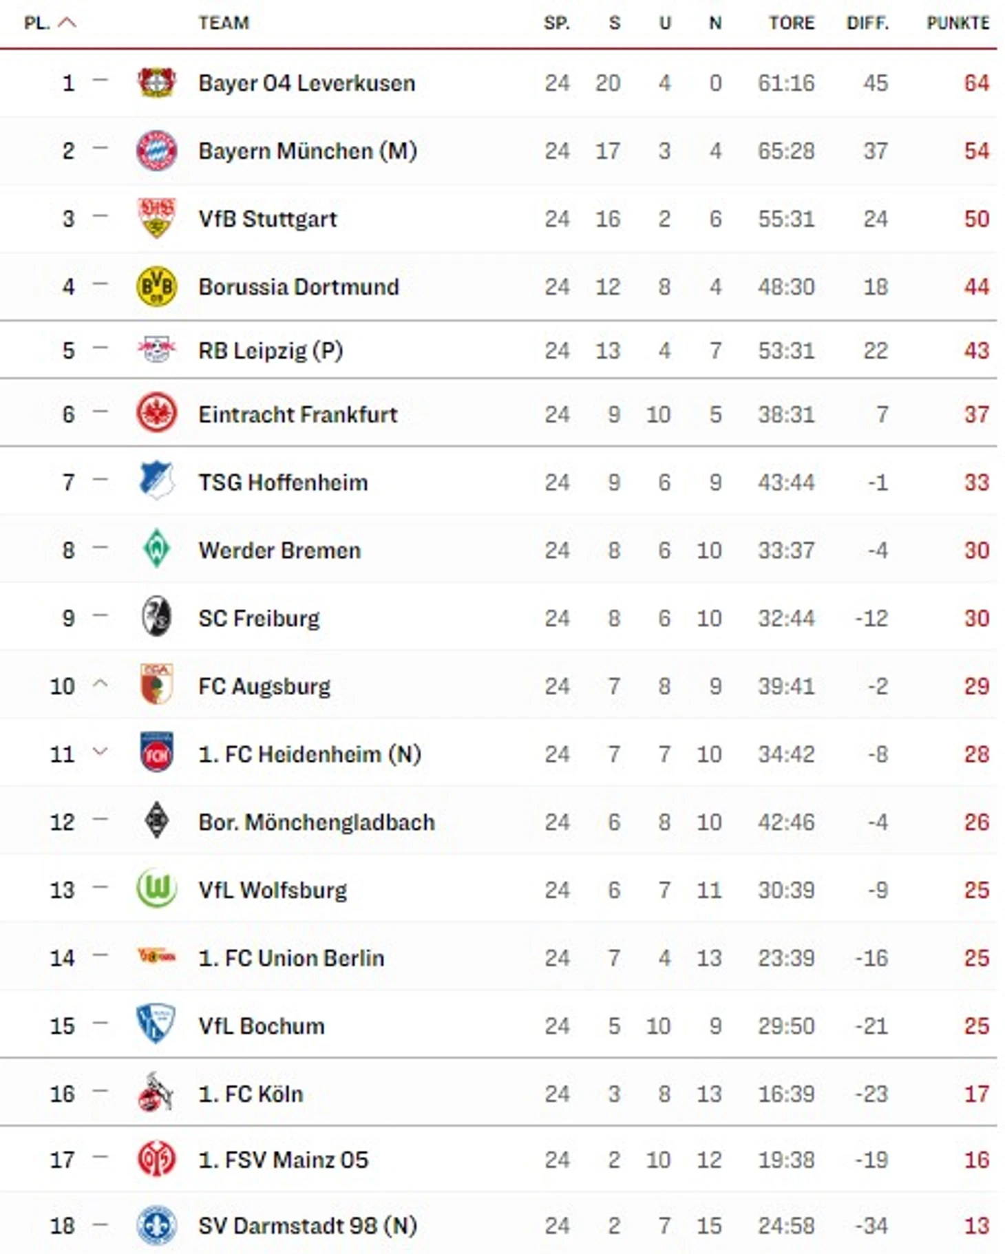Click the DIFF. column header
This screenshot has width=1005, height=1254.
867,23
